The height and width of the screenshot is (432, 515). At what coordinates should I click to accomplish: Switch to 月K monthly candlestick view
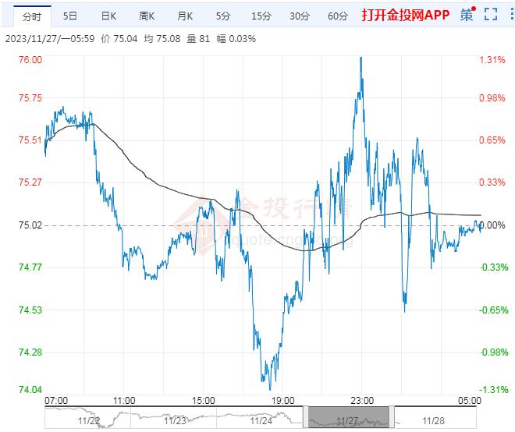(185, 16)
